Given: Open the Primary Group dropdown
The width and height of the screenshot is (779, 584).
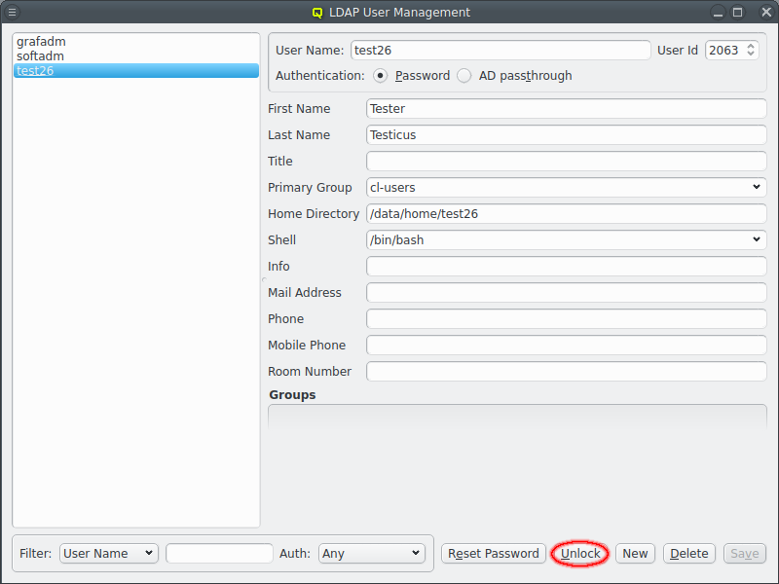Looking at the screenshot, I should point(567,187).
